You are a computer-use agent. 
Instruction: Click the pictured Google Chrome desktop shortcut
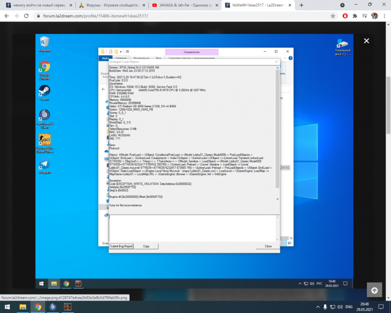[44, 70]
